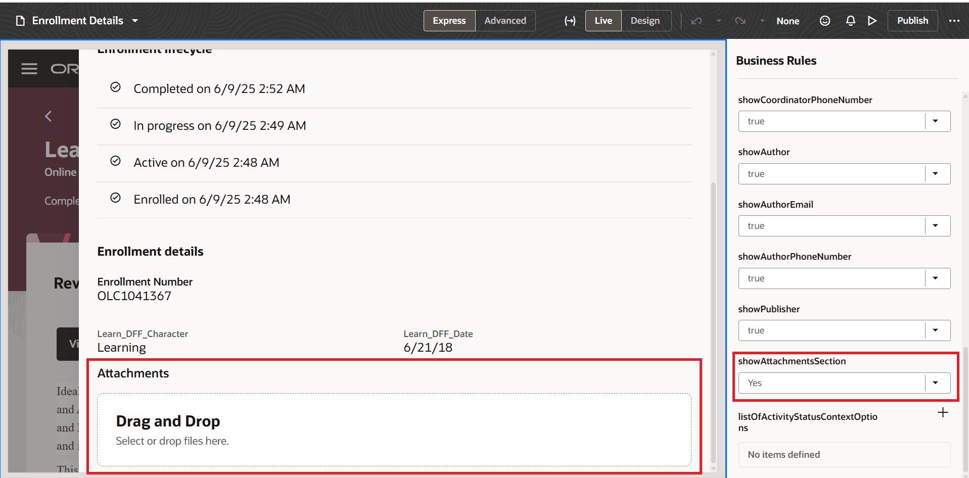Click the Publish button
Viewport: 969px width, 478px height.
coord(912,21)
